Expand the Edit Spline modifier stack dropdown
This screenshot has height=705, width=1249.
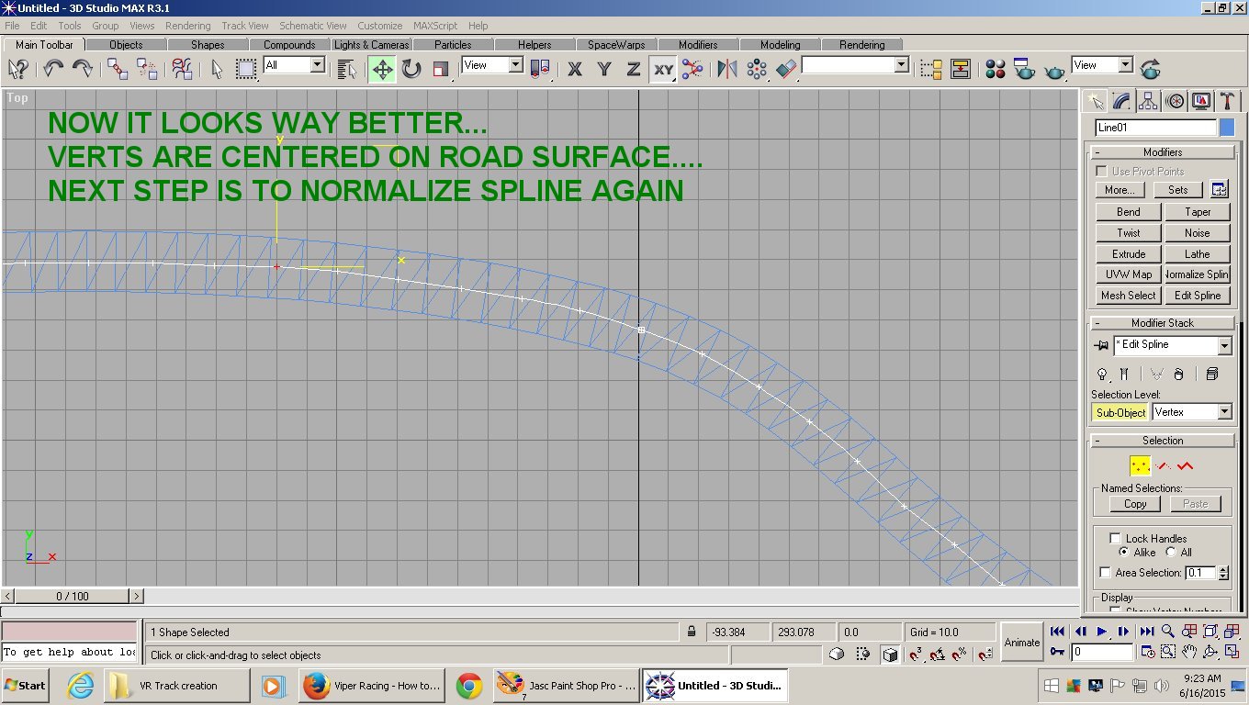(1224, 346)
